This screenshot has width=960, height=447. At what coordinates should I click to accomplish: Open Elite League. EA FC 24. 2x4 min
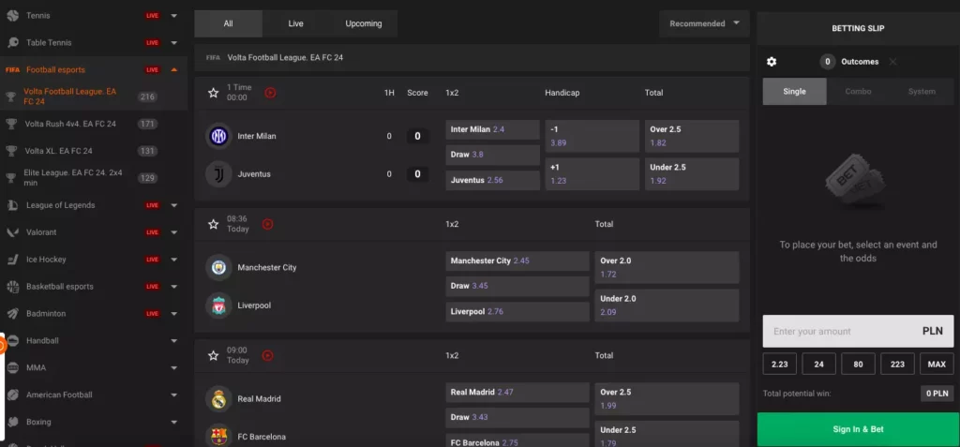(x=94, y=177)
